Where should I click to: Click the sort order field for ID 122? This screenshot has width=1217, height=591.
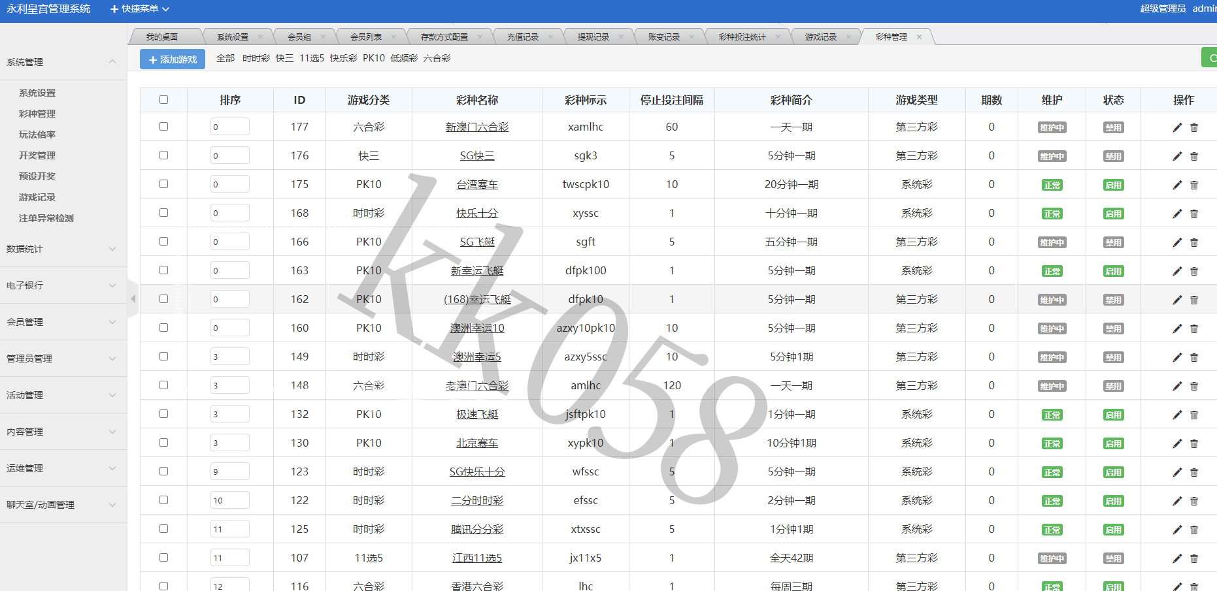230,500
